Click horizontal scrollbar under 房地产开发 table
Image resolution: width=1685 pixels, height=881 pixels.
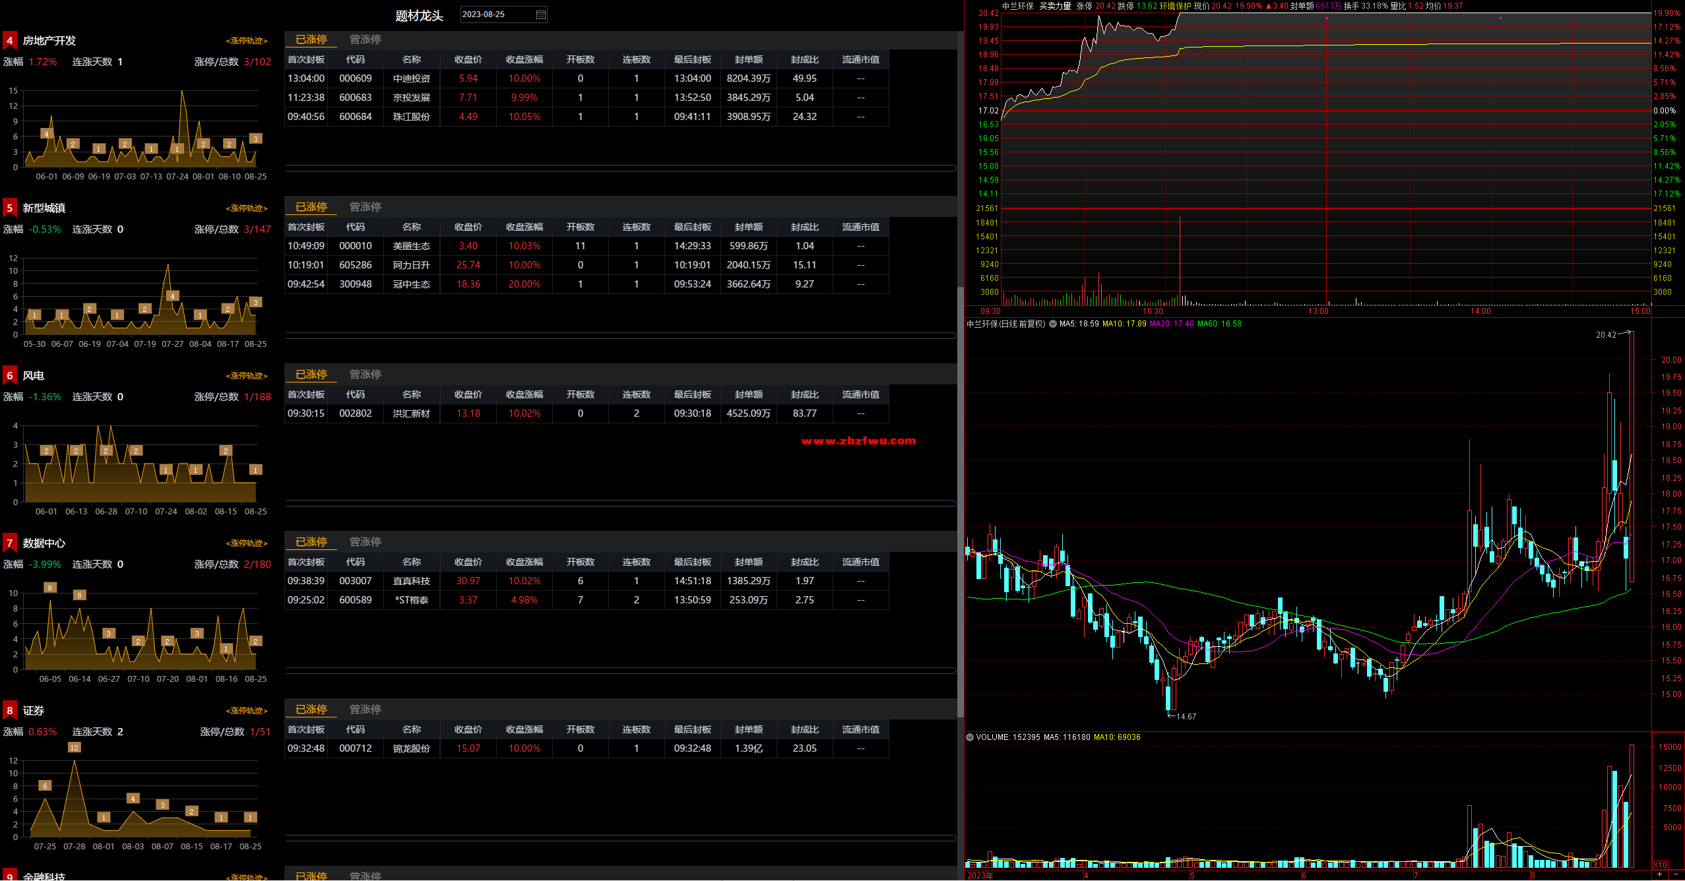pos(620,168)
